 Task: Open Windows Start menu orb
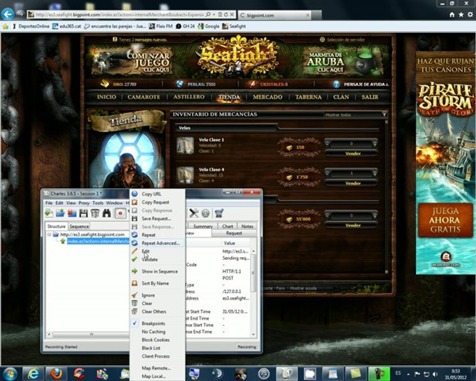(10, 374)
